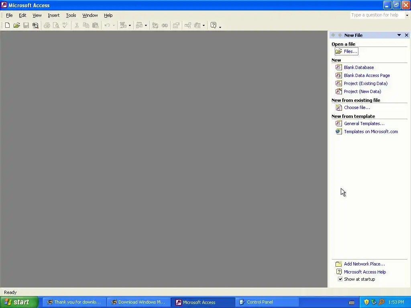
Task: Open the New File task pane dropdown
Action: pyautogui.click(x=399, y=35)
